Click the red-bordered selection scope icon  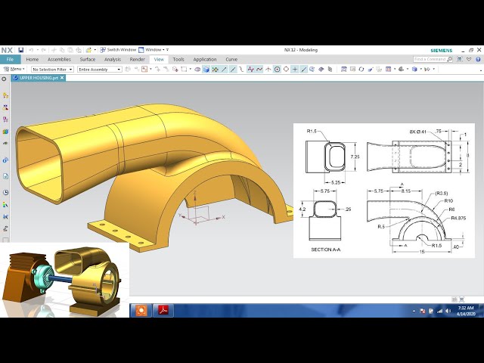[144, 70]
